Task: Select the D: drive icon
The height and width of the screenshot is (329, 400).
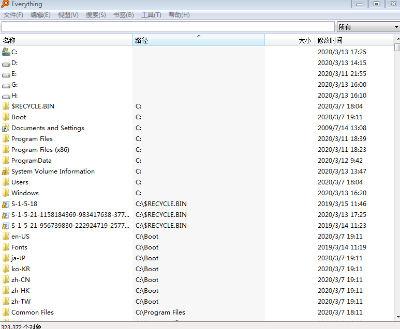Action: pyautogui.click(x=6, y=64)
